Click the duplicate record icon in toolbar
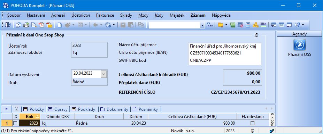 click(141, 25)
